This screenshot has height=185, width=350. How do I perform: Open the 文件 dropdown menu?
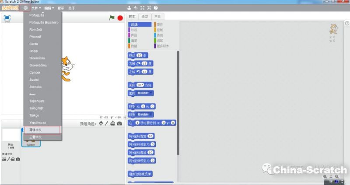36,8
